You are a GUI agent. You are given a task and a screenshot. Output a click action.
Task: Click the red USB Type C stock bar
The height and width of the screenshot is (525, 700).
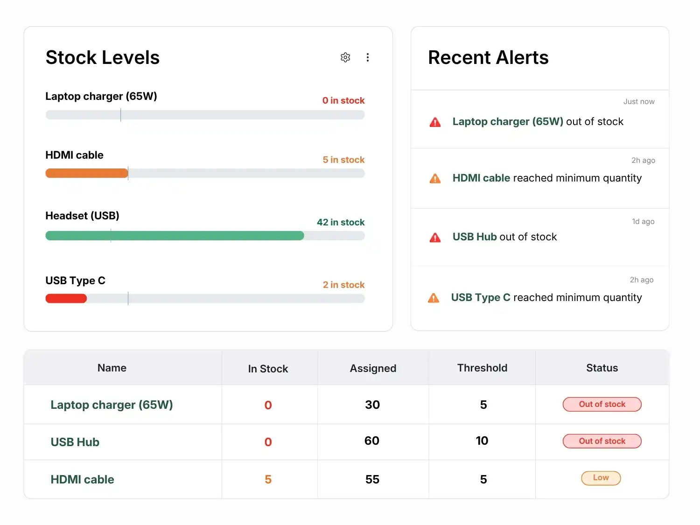point(66,298)
